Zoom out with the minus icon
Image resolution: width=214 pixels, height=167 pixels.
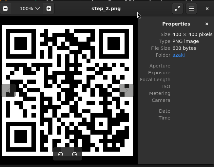(5, 9)
